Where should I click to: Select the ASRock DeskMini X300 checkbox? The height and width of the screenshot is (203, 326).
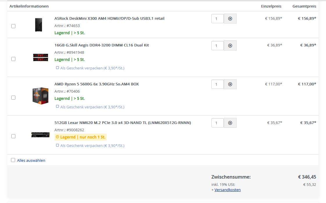coord(13,26)
